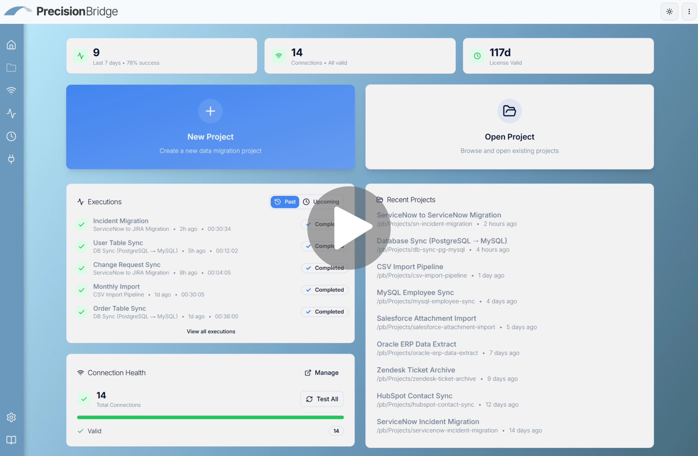Viewport: 698px width, 456px height.
Task: Click the Completed badge for Change Request Sync
Action: tap(325, 268)
